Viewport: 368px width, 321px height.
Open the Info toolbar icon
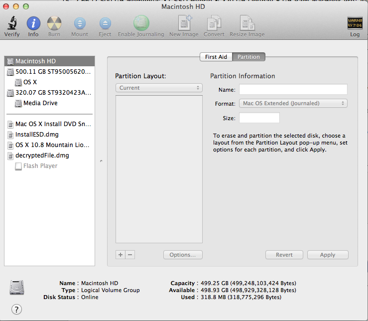coord(33,23)
